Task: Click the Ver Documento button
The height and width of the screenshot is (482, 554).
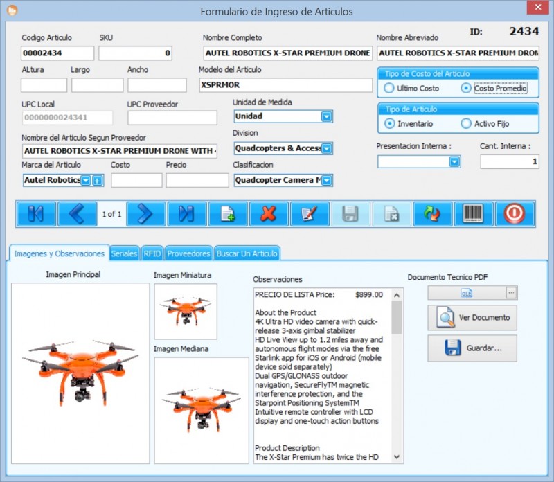Action: tap(472, 318)
